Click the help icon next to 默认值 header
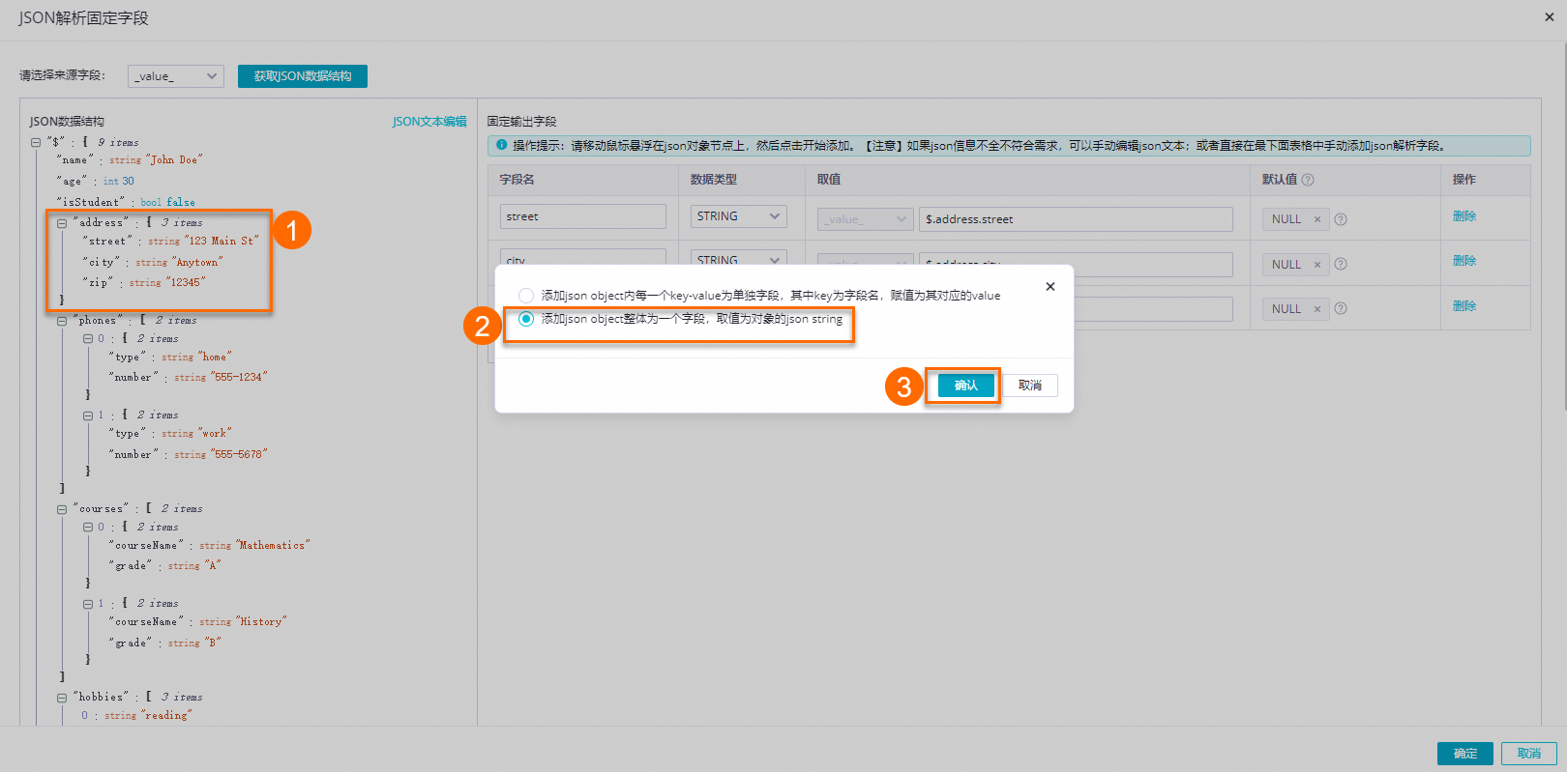 (x=1308, y=180)
